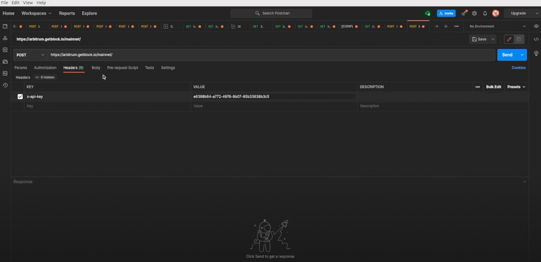Click the Save button
This screenshot has width=541, height=262.
tap(479, 39)
